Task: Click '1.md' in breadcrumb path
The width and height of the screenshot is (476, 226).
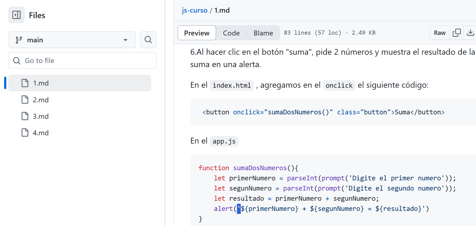Action: [x=222, y=10]
